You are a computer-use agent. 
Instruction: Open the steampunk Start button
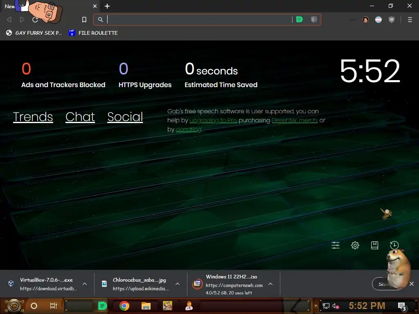[x=14, y=306]
